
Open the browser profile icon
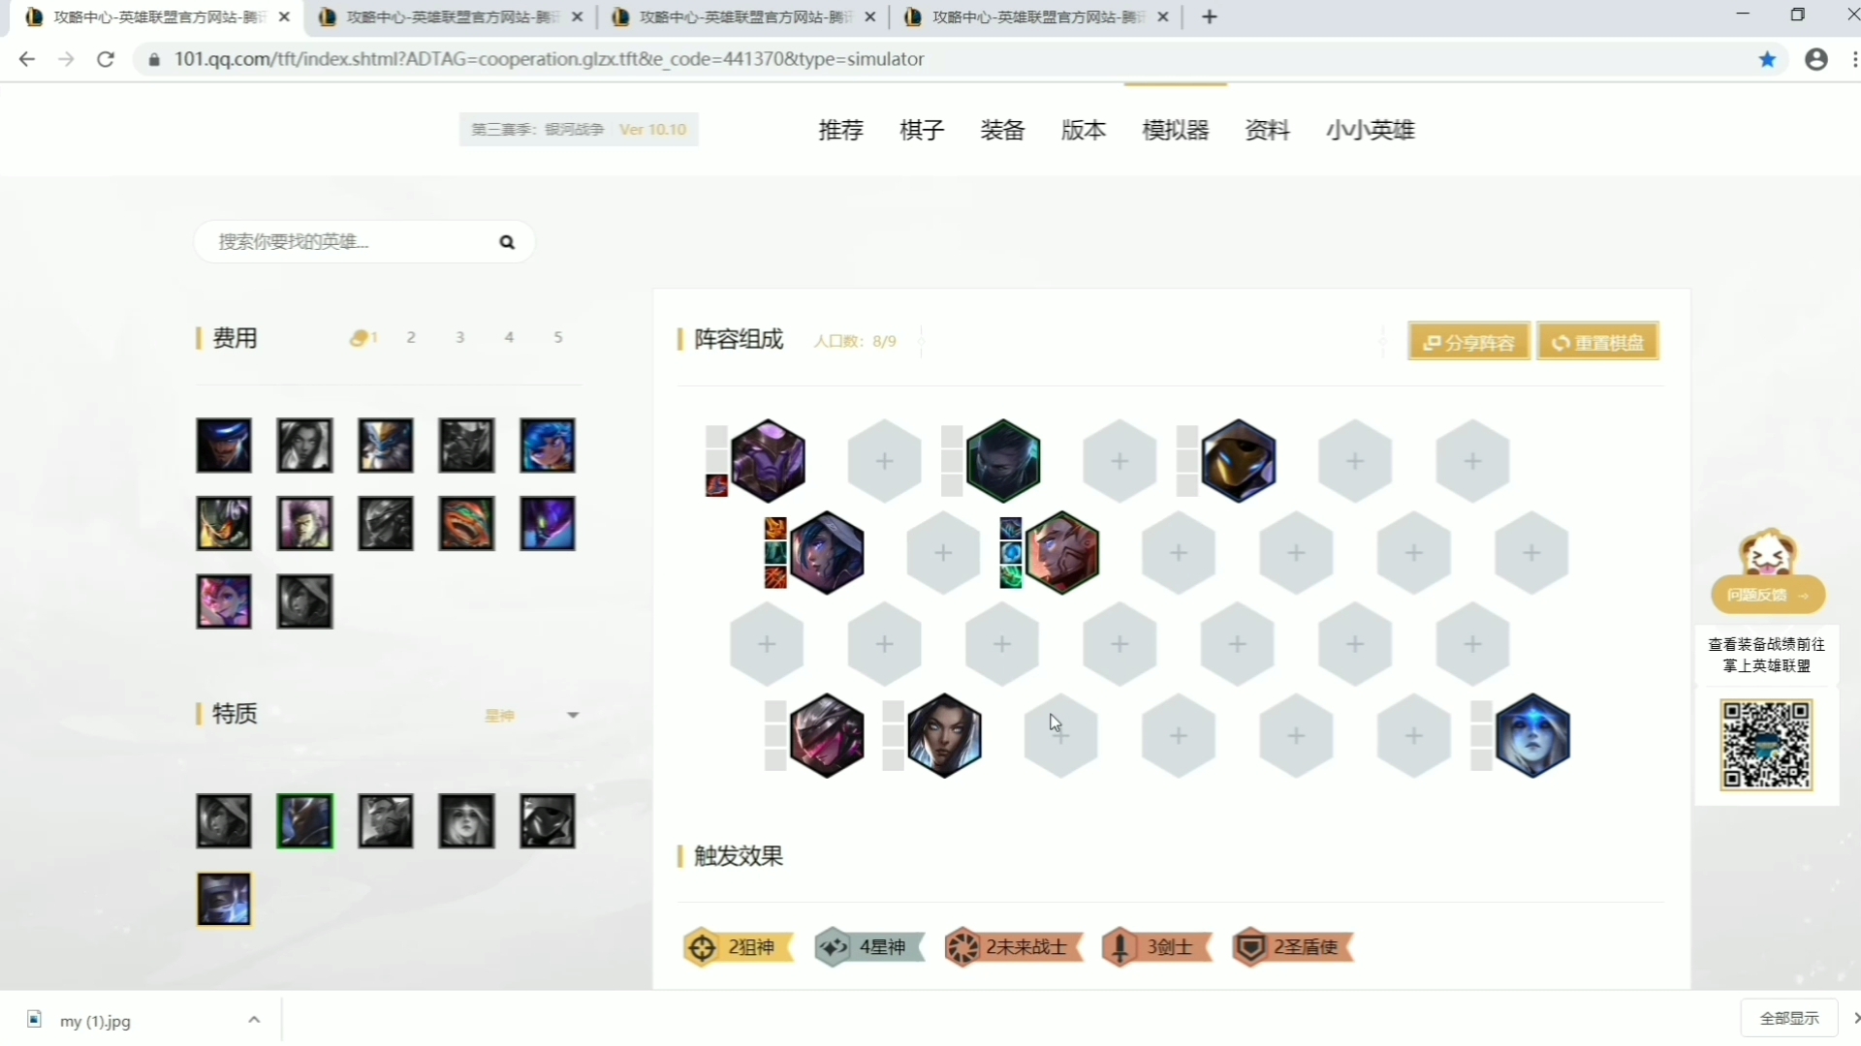pos(1815,59)
